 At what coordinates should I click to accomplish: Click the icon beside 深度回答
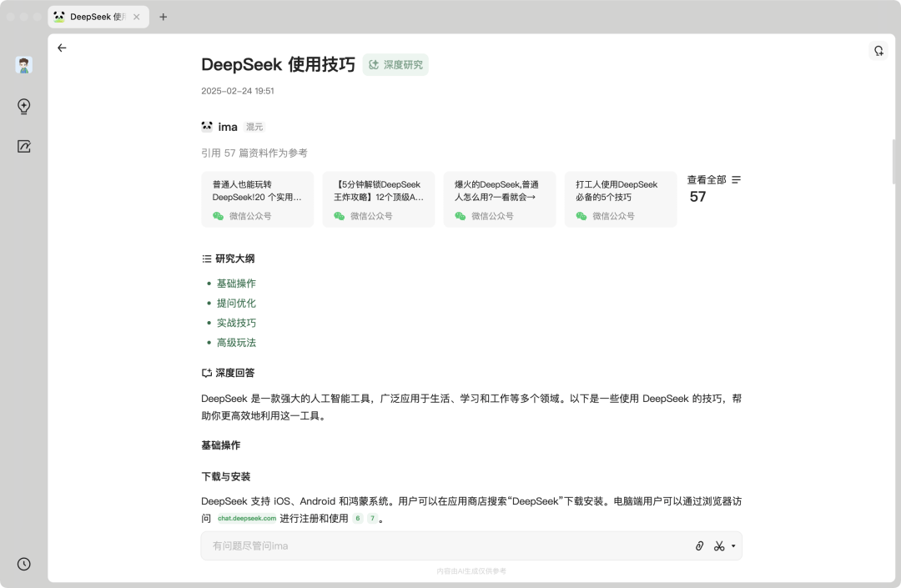pos(206,374)
